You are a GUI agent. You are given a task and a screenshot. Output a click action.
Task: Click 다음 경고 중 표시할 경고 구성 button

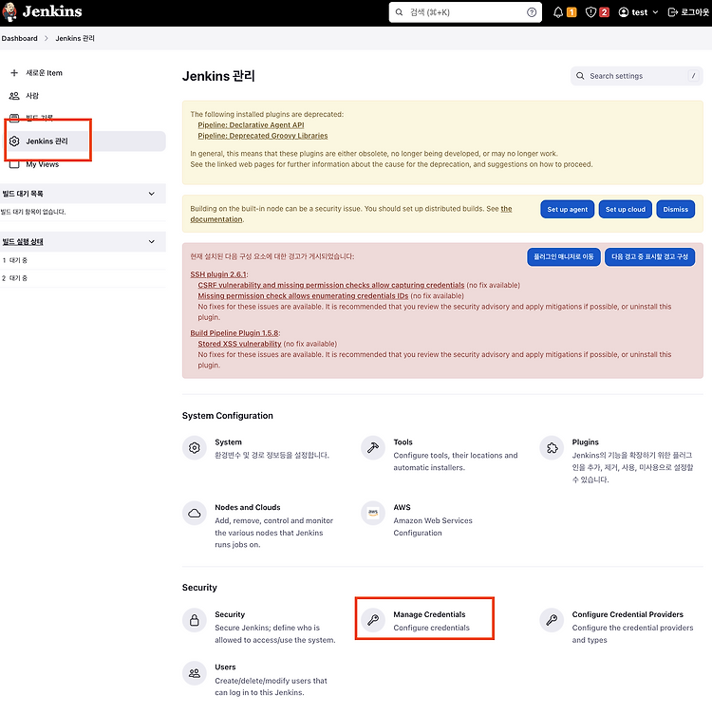coord(649,256)
